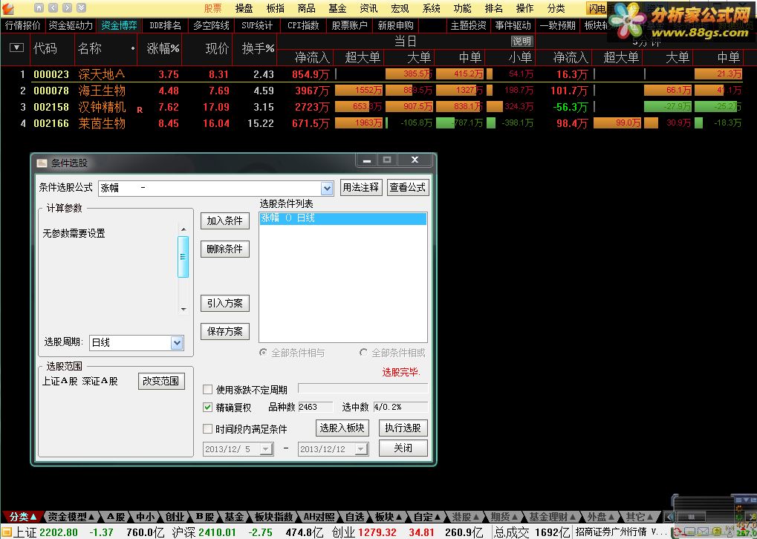Expand the 自定 bottom tab menu
757x539 pixels.
428,517
